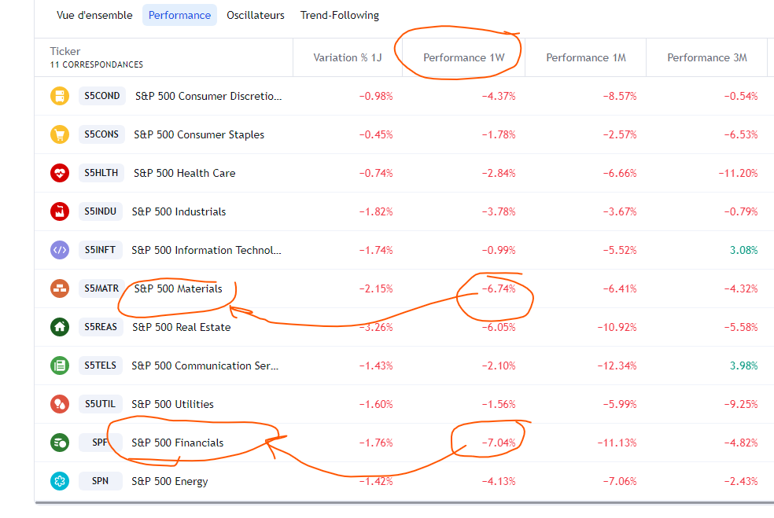Screen dimensions: 774x518
Task: Click the Energy sector icon
Action: [x=60, y=481]
